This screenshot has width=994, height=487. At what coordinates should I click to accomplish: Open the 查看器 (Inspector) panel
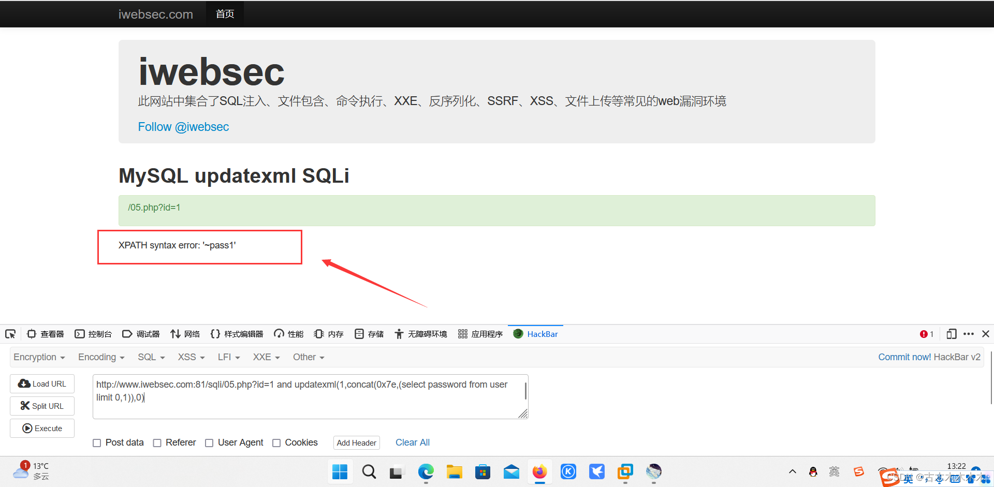46,334
